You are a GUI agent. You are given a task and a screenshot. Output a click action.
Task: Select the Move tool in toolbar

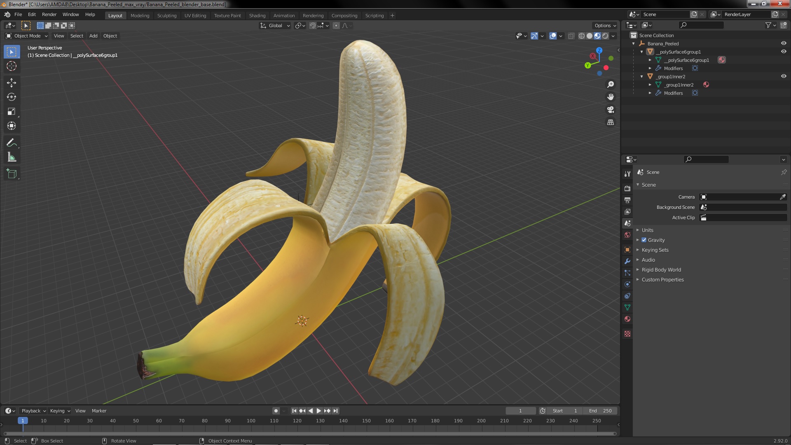[12, 82]
